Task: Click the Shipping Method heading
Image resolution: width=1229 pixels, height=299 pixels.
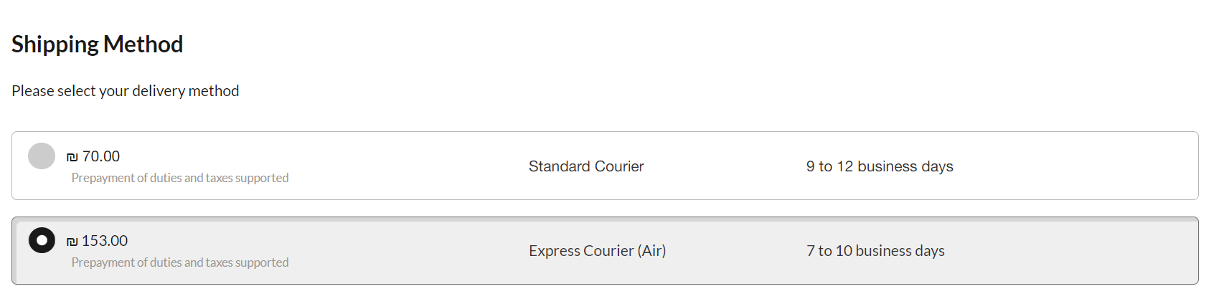Action: 98,44
